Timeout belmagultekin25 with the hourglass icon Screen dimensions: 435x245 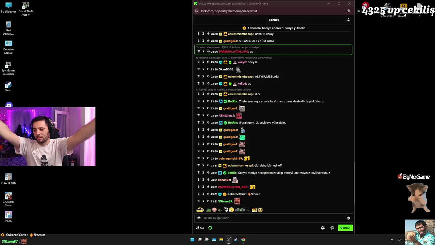[203, 158]
